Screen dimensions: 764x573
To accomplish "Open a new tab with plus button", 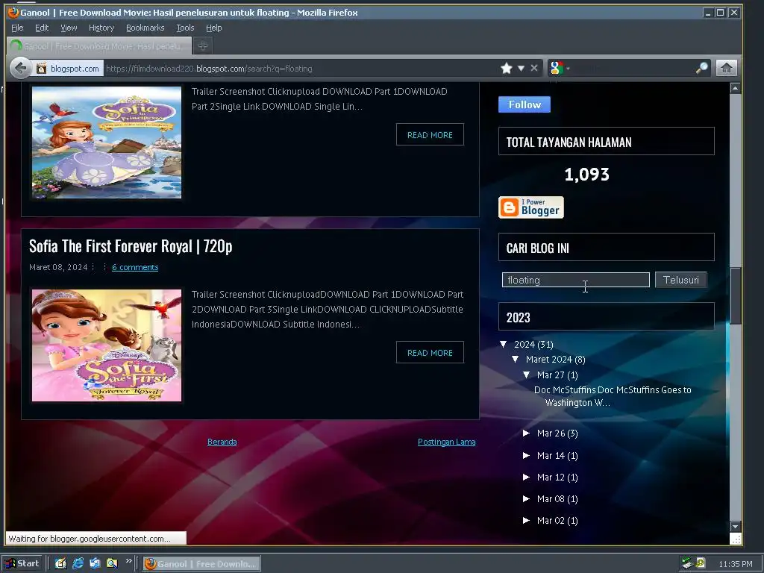I will coord(203,46).
